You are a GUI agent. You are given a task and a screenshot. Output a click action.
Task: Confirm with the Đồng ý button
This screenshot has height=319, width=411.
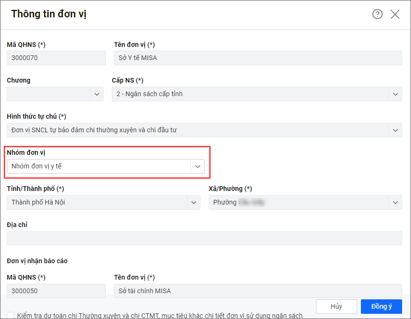[381, 306]
